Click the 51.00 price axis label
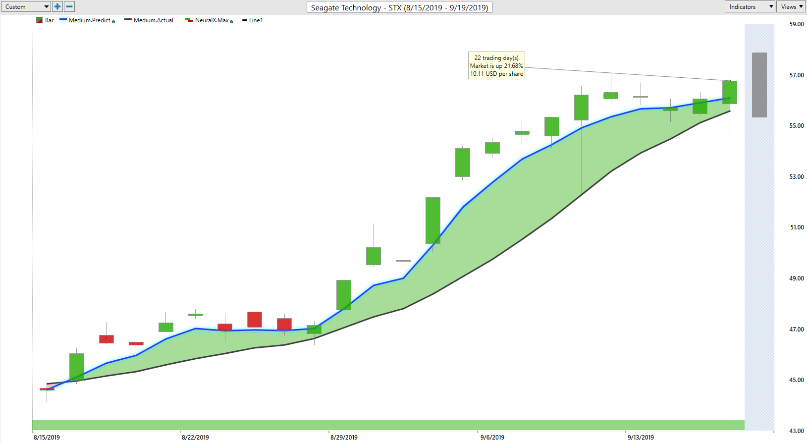Screen dimensions: 807x444 (x=797, y=227)
